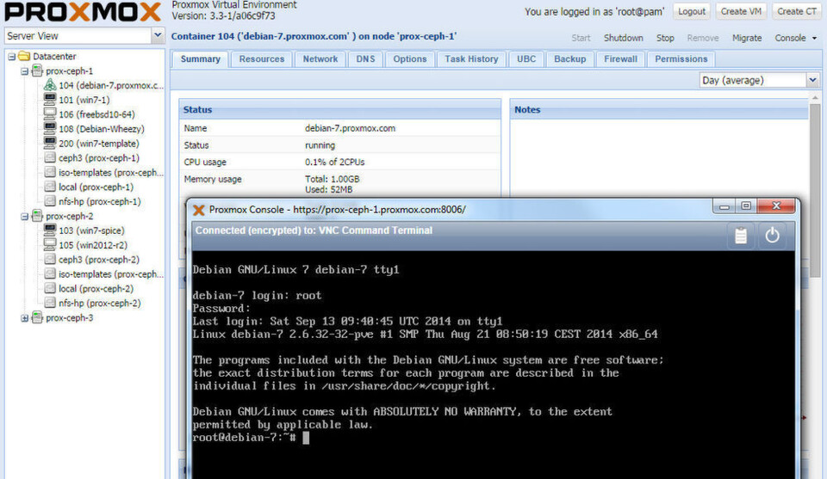827x479 pixels.
Task: Collapse the prox-ceph-2 node
Action: click(24, 217)
